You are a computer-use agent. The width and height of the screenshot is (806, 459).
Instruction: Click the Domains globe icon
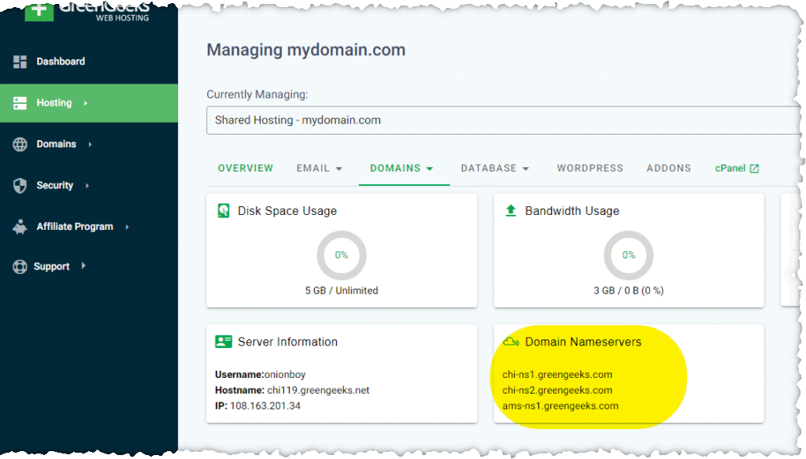coord(20,144)
